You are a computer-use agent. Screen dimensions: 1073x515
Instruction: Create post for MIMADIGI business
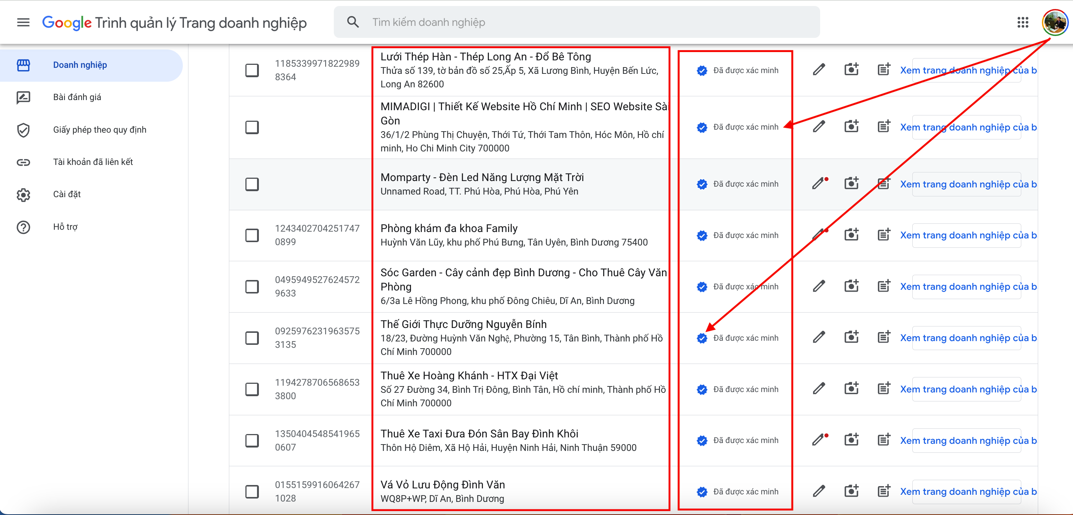tap(883, 126)
